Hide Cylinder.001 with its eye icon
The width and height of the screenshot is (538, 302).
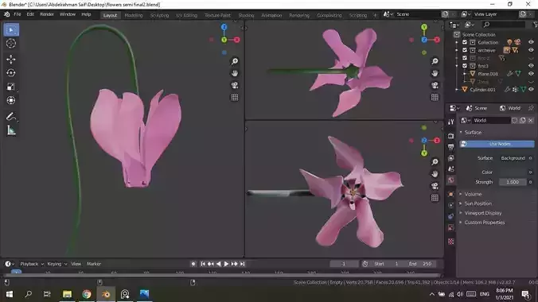click(x=531, y=90)
